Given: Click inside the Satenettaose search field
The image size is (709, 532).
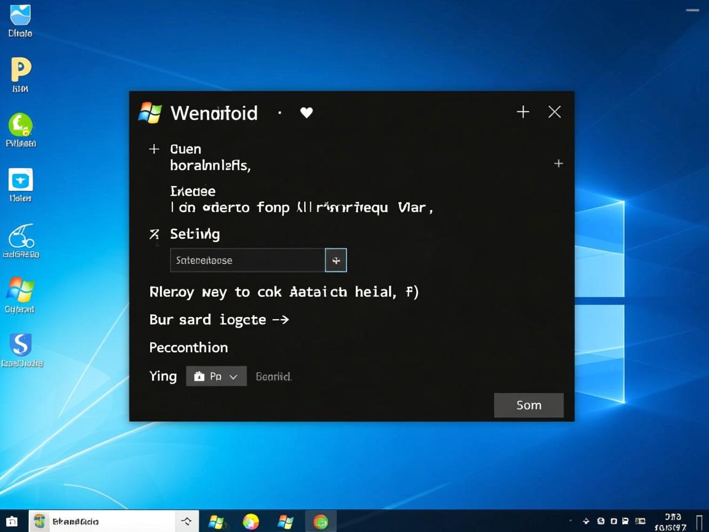Looking at the screenshot, I should 246,260.
